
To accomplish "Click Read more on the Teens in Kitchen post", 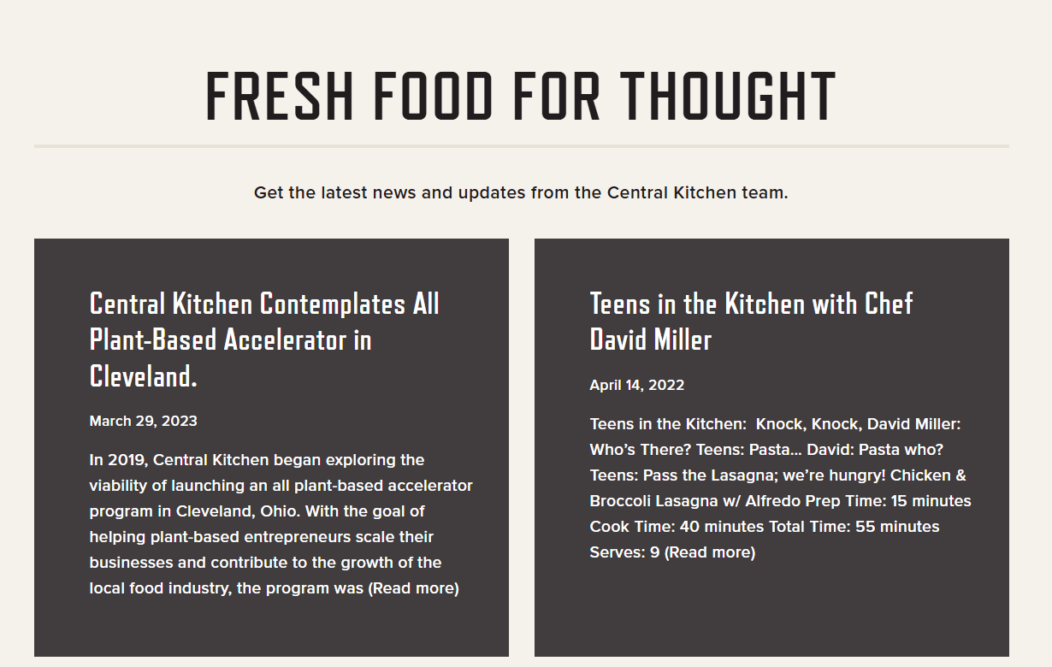I will point(710,552).
